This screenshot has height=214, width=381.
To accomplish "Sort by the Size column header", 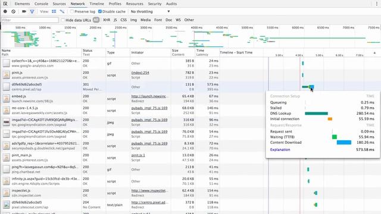I will click(183, 52).
